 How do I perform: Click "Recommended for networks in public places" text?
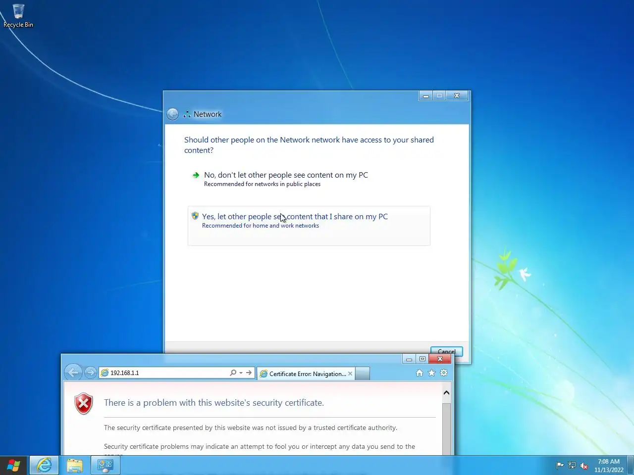(x=262, y=184)
